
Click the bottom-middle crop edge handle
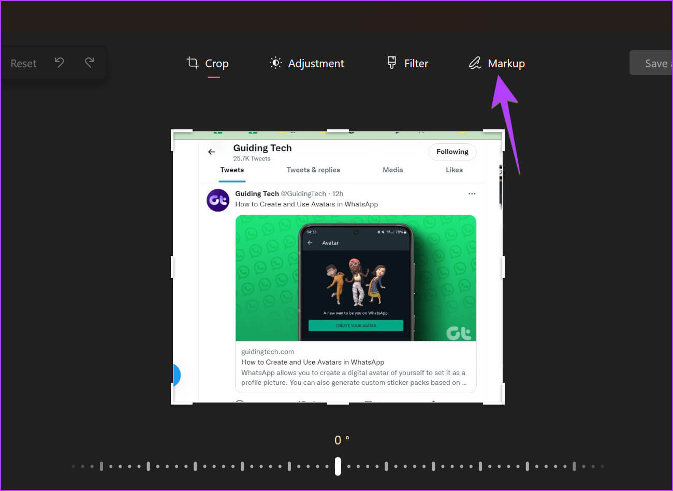pos(338,404)
